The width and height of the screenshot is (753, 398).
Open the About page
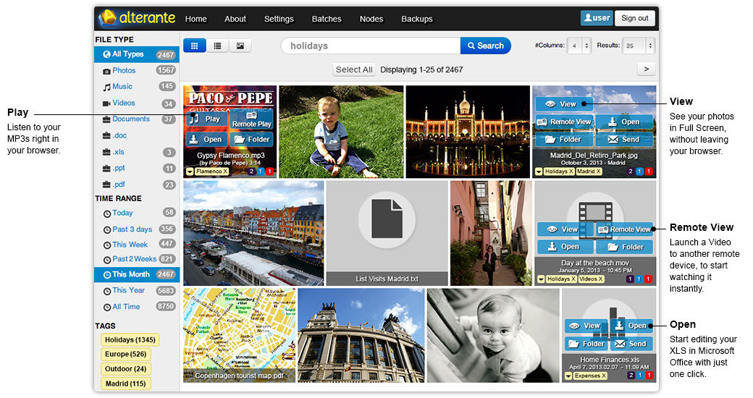[x=235, y=19]
